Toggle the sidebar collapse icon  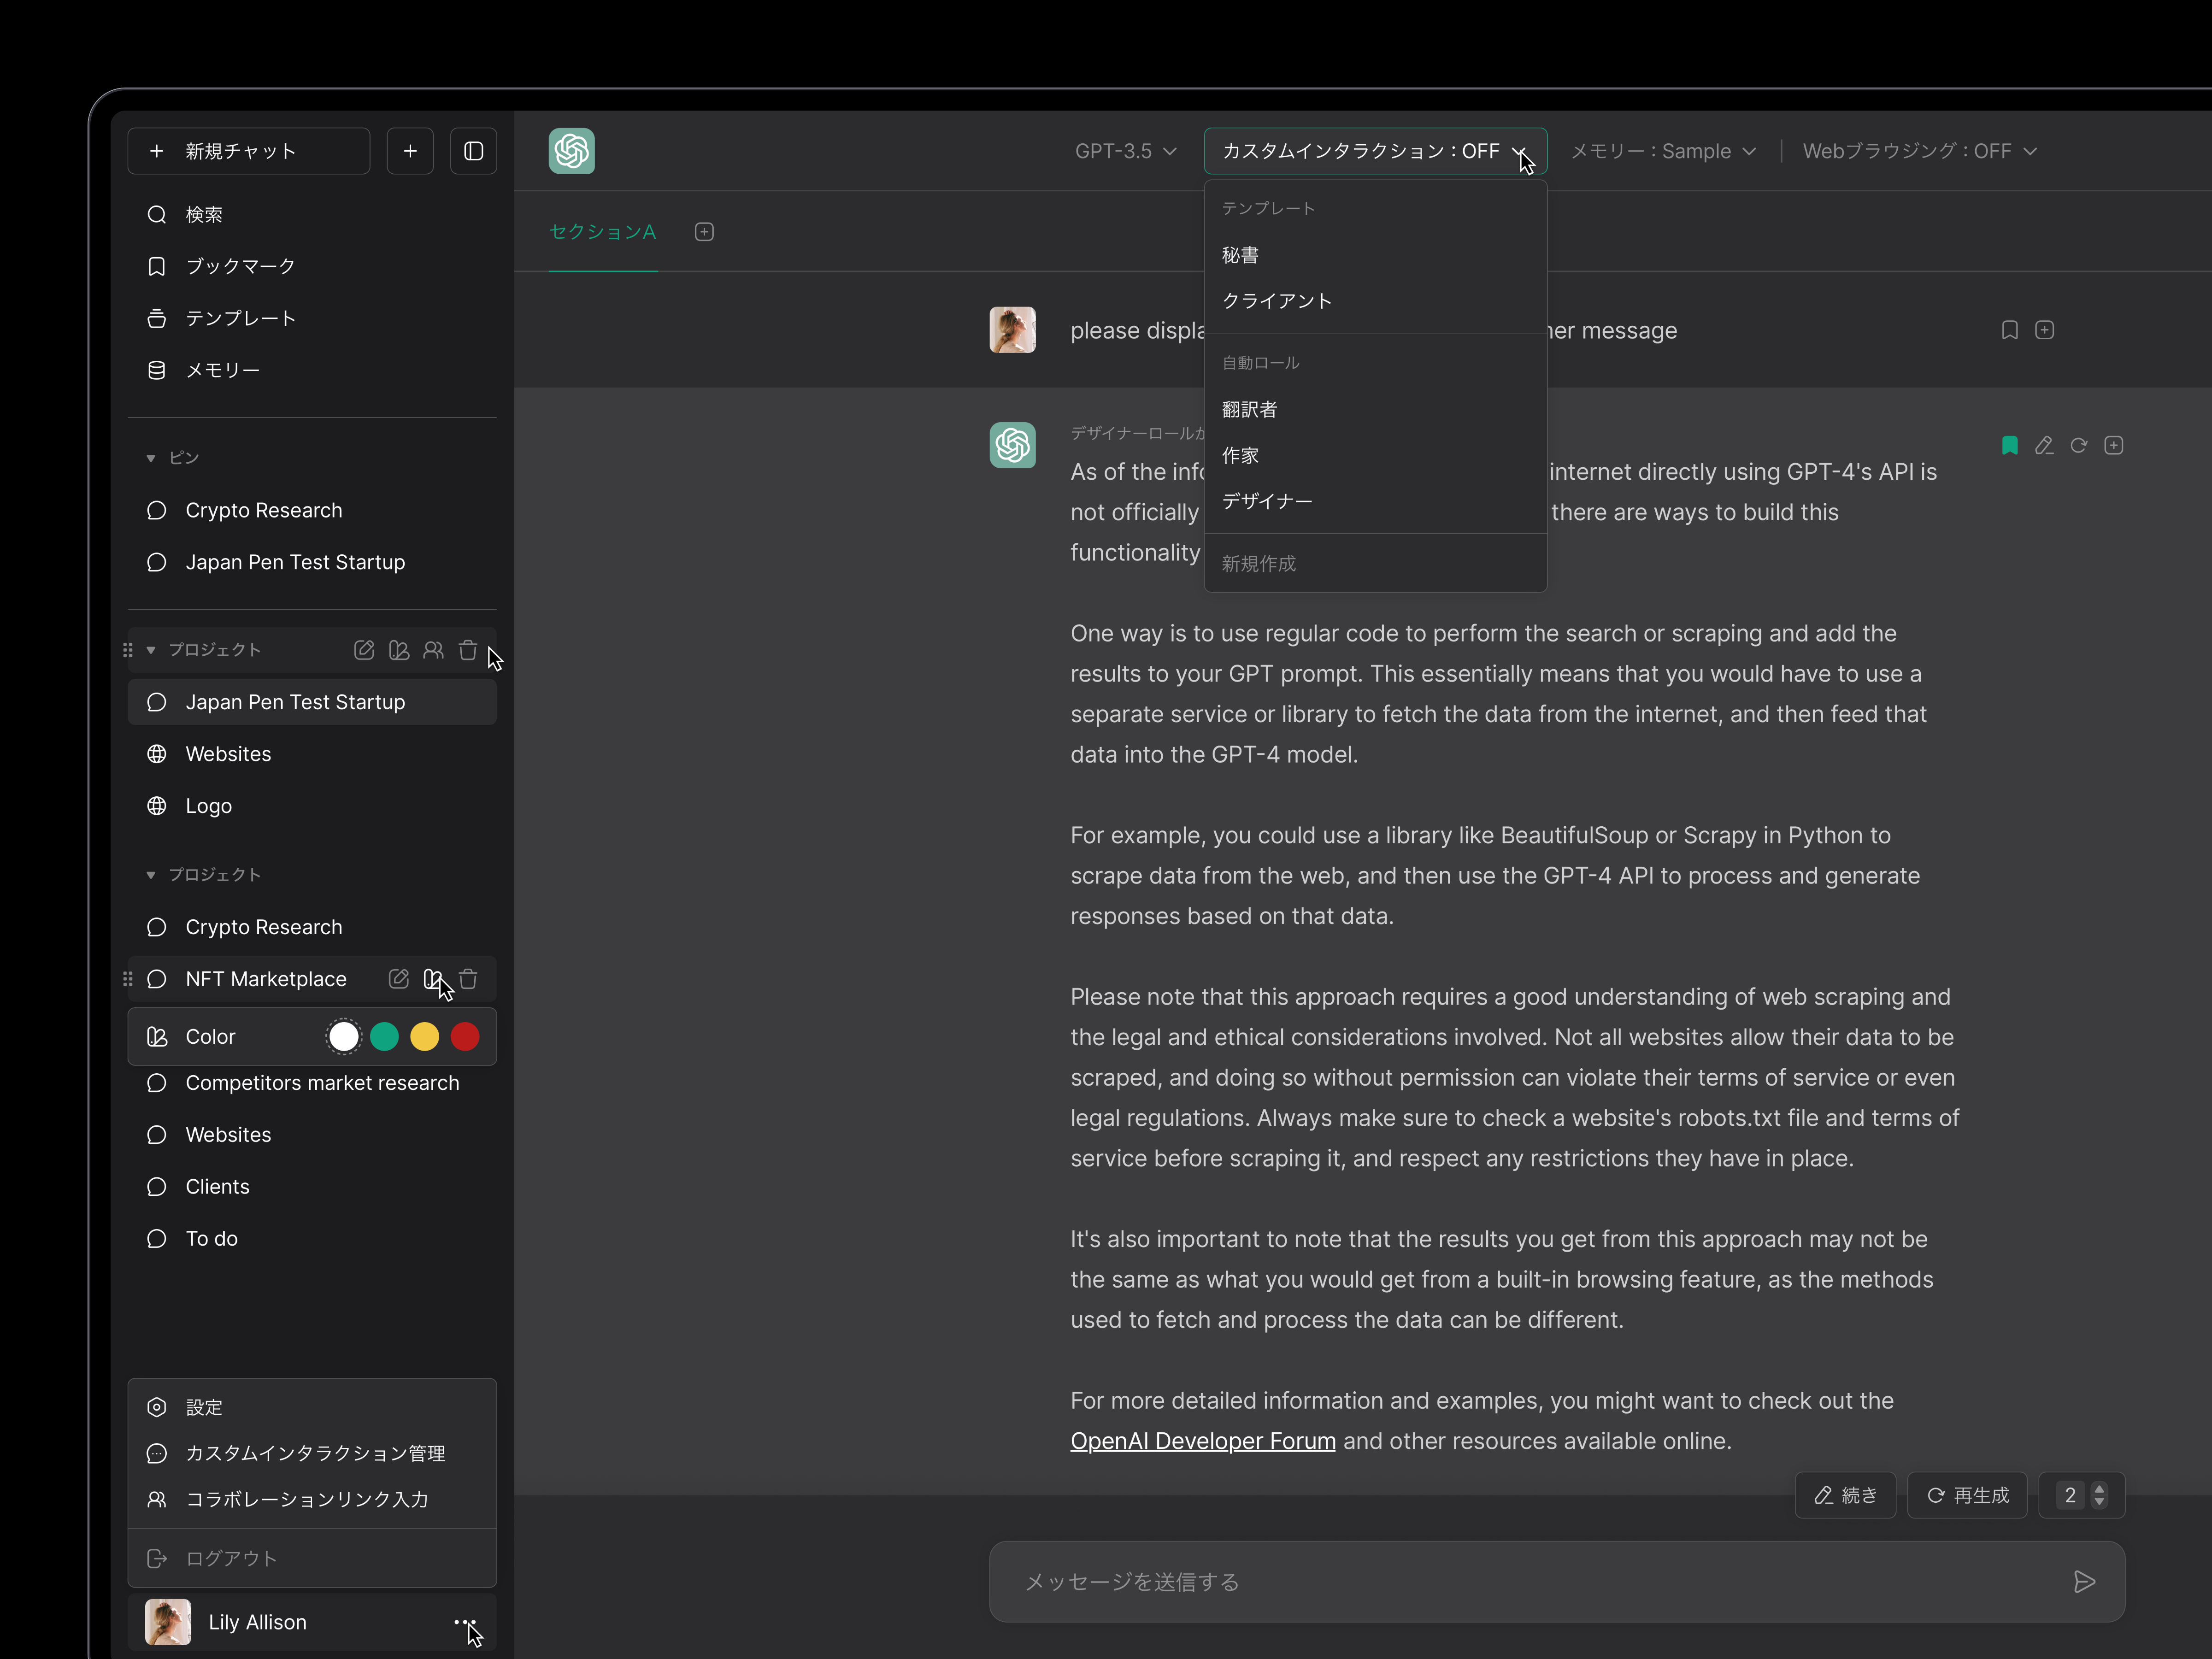(473, 151)
